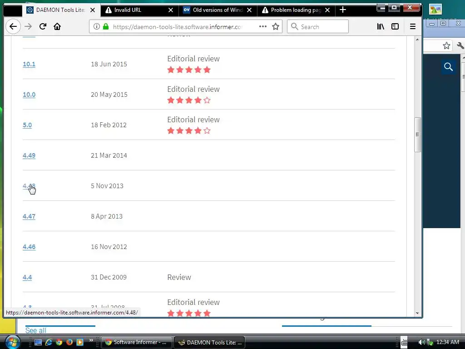The image size is (465, 349).
Task: Bookmark this page with star icon
Action: coord(276,26)
